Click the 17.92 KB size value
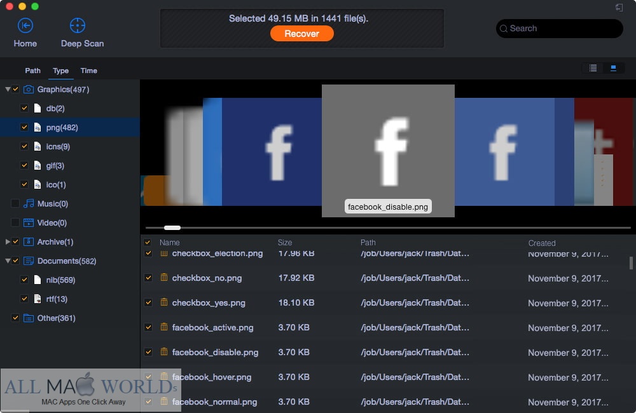Screen dimensions: 636x413 click(x=296, y=278)
